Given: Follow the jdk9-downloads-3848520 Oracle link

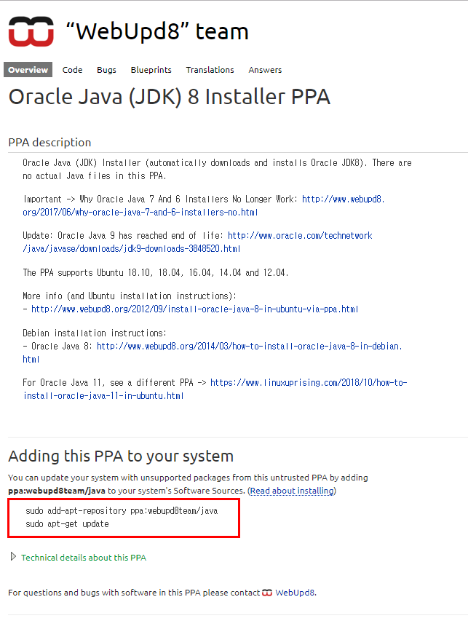Looking at the screenshot, I should 197,242.
